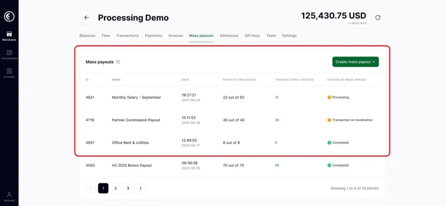The height and width of the screenshot is (206, 446).
Task: Switch to the Balances tab
Action: [x=87, y=35]
